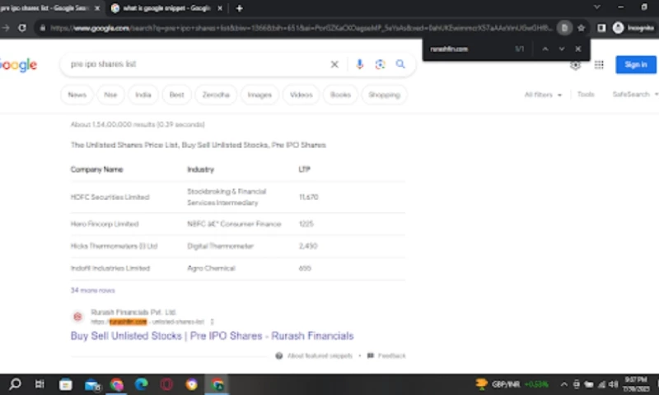Open the Tools option
Screen dimensions: 659x395
pyautogui.click(x=586, y=95)
